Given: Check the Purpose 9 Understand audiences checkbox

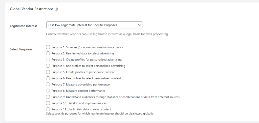Looking at the screenshot, I should click(48, 97).
